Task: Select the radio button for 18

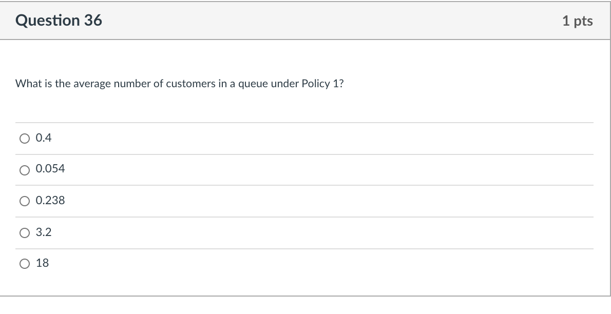Action: pyautogui.click(x=25, y=264)
